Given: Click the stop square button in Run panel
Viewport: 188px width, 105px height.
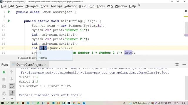Looking at the screenshot, I should point(4,79).
